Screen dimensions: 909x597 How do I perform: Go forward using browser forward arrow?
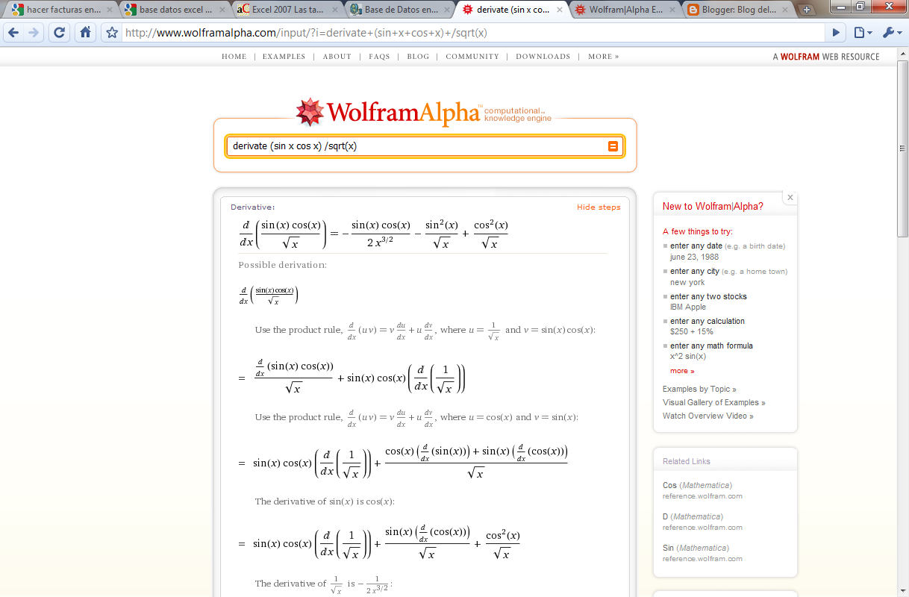[34, 33]
